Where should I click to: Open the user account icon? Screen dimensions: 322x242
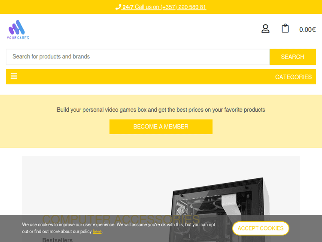click(265, 29)
